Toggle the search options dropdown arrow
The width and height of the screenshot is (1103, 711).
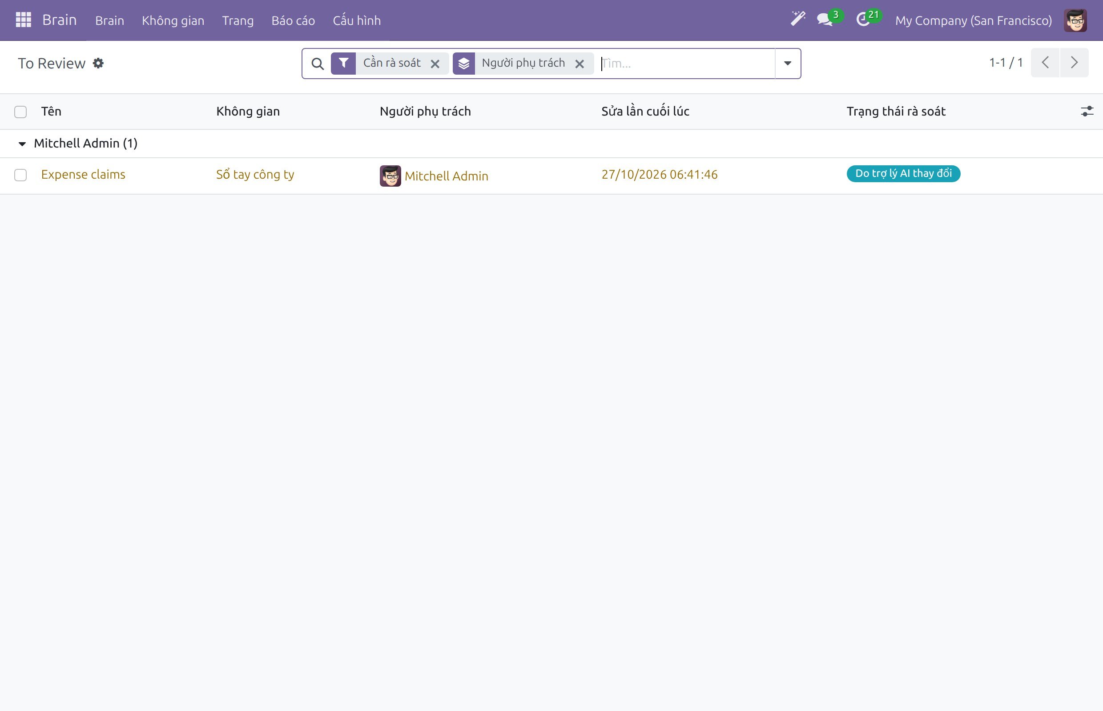[x=787, y=63]
